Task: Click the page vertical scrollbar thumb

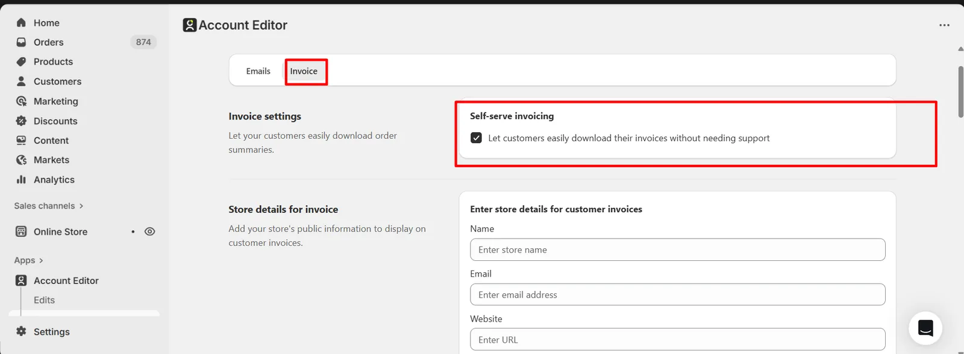Action: click(x=960, y=92)
